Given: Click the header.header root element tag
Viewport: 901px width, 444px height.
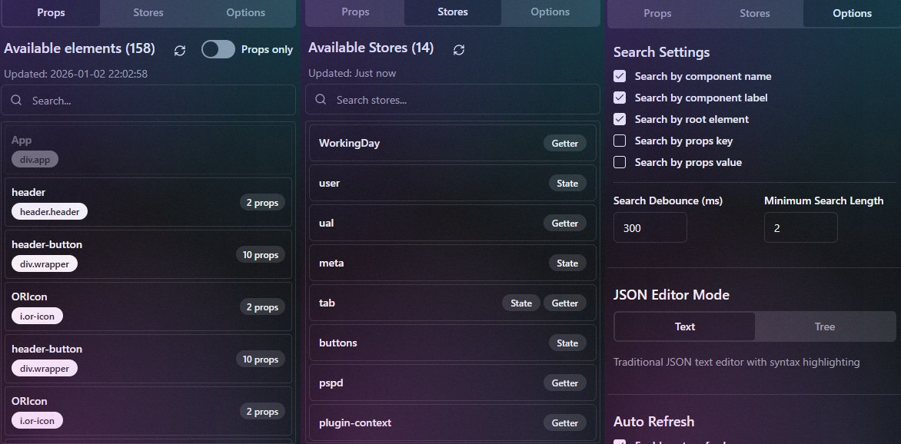Looking at the screenshot, I should 49,211.
